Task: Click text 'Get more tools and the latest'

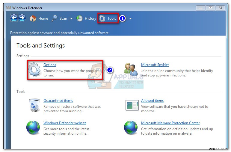Action: 66,129
